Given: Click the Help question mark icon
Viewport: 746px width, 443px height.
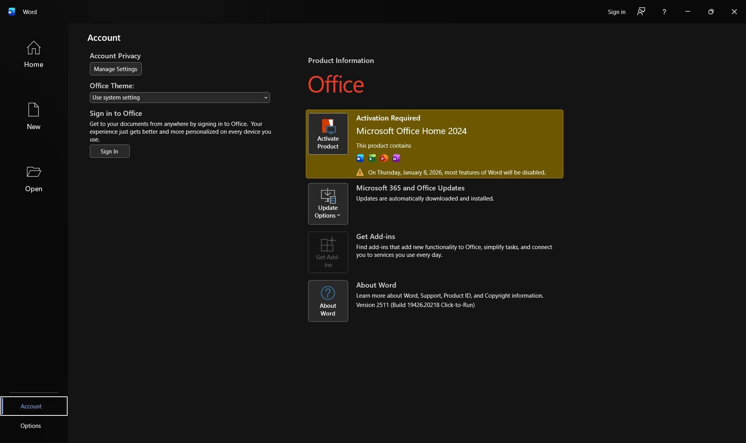Looking at the screenshot, I should [x=664, y=12].
